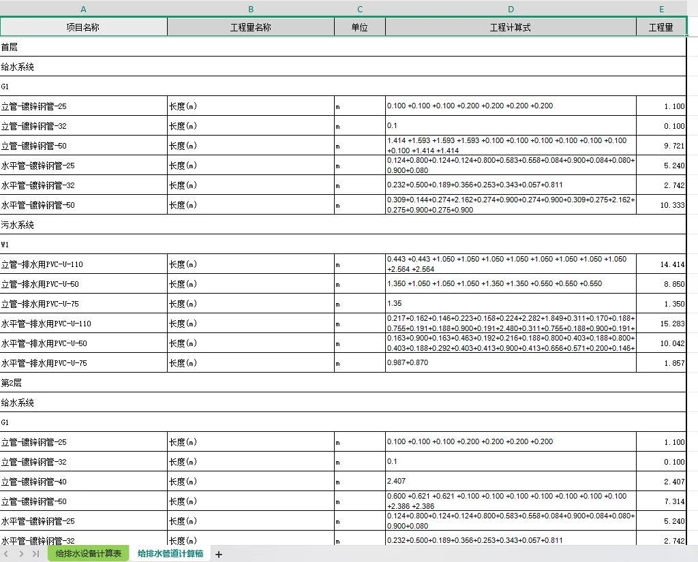This screenshot has width=698, height=562.
Task: Click formula cell 1.35
Action: point(511,304)
